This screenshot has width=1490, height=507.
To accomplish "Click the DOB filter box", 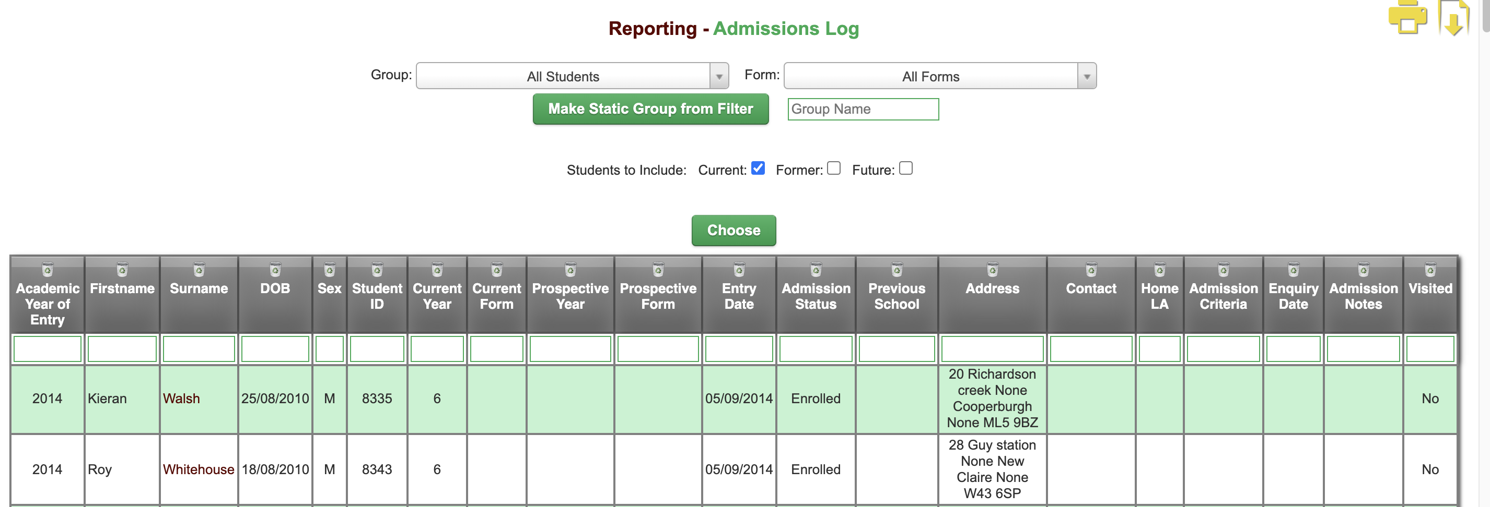I will [275, 349].
